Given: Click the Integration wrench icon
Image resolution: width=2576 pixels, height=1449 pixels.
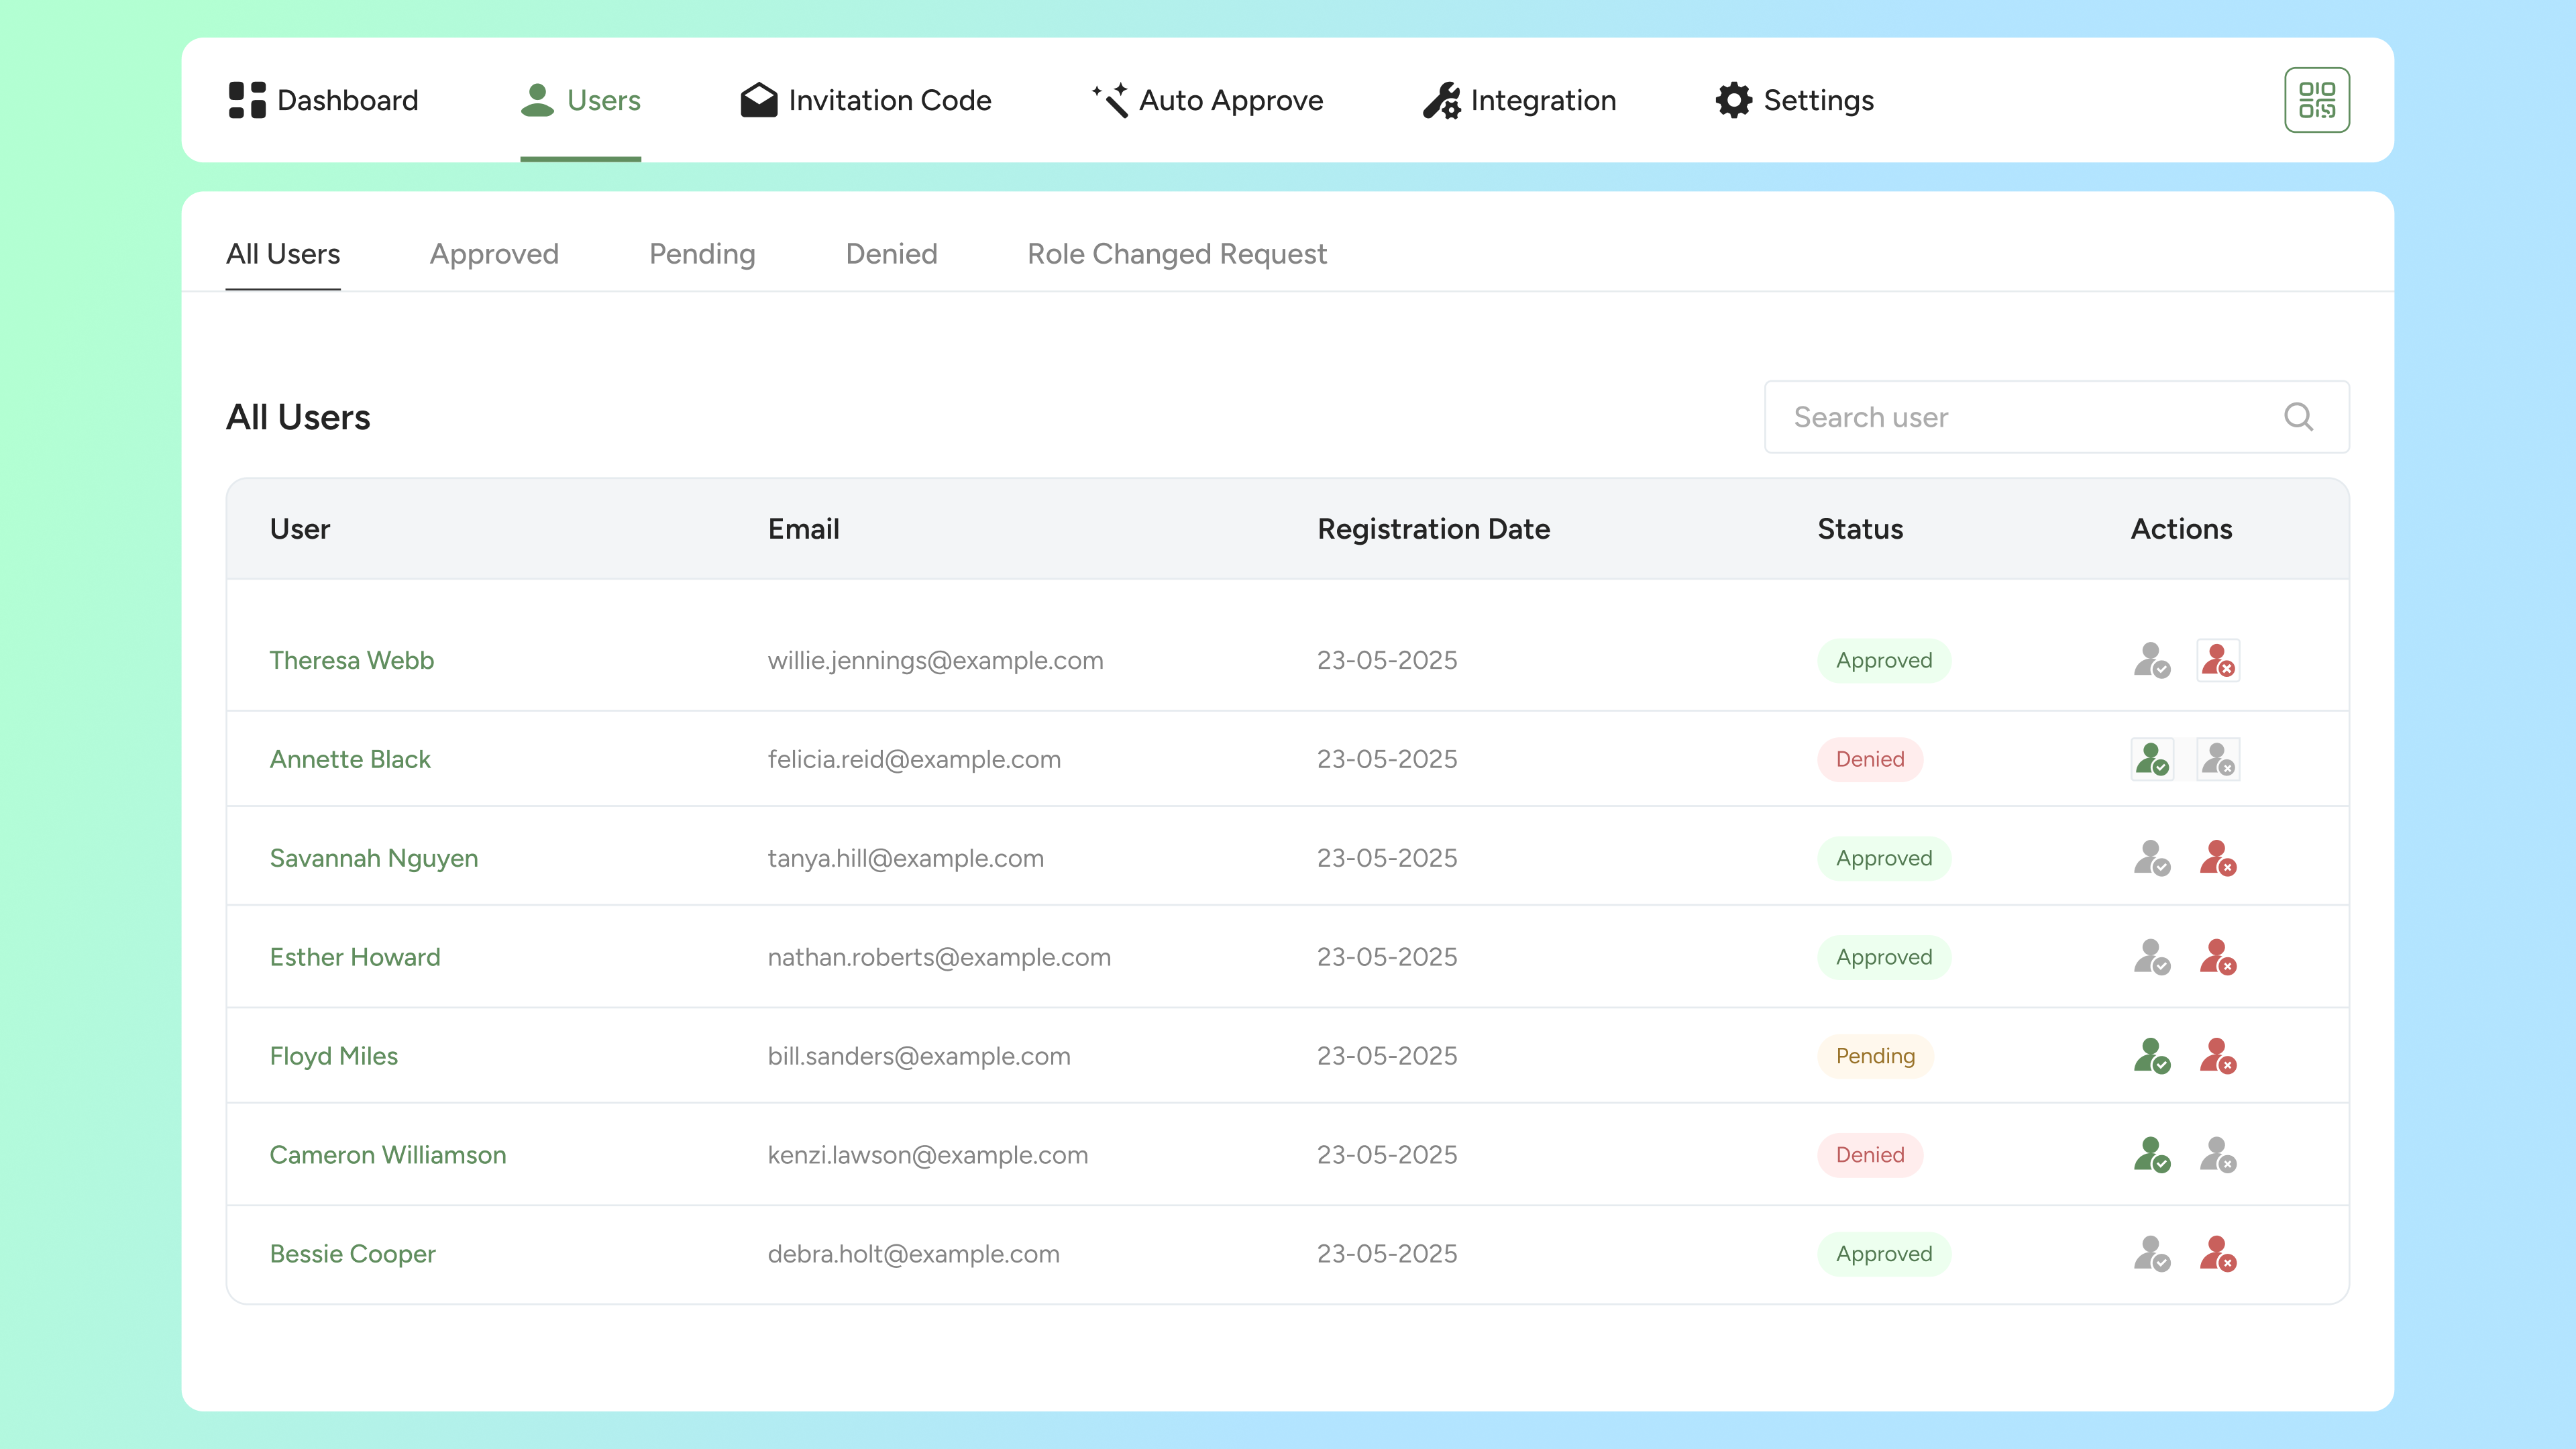Looking at the screenshot, I should click(1442, 100).
